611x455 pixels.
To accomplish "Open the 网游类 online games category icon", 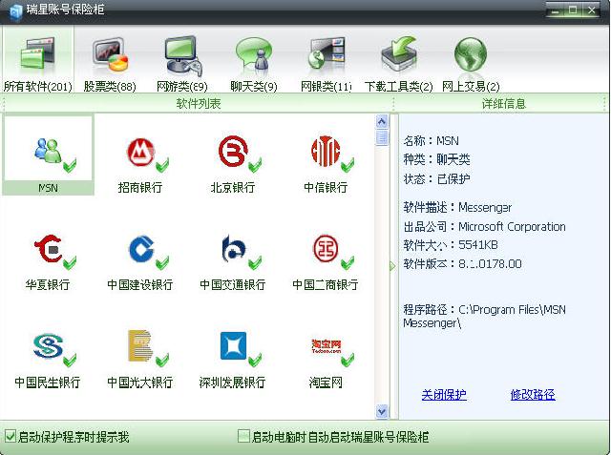I will (182, 55).
